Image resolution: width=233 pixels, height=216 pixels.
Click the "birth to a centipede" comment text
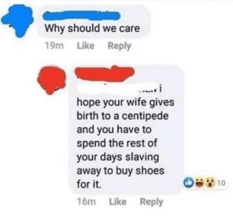click(x=123, y=116)
